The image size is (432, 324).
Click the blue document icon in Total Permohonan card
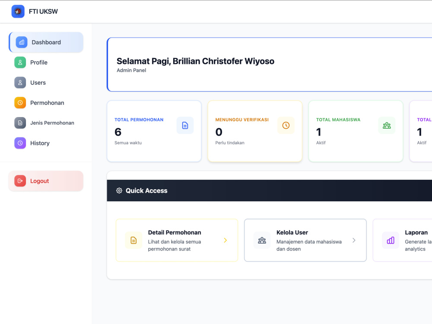(x=185, y=125)
